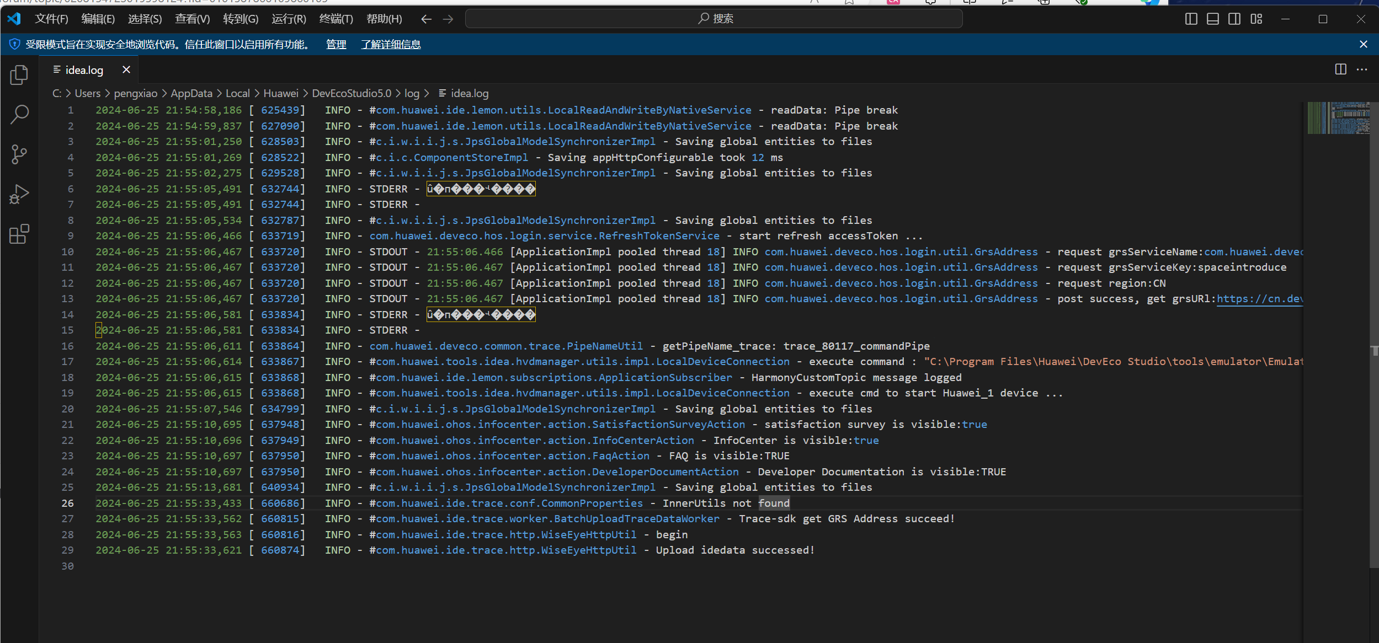This screenshot has height=643, width=1379.
Task: Expand the pengxiao breadcrumb
Action: 136,93
